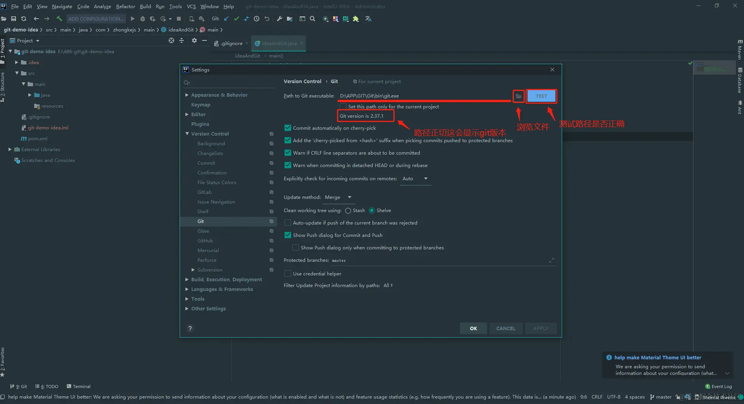Click the Collapse All icon in Project panel
Screen dimensions: 744x404
tap(182, 40)
